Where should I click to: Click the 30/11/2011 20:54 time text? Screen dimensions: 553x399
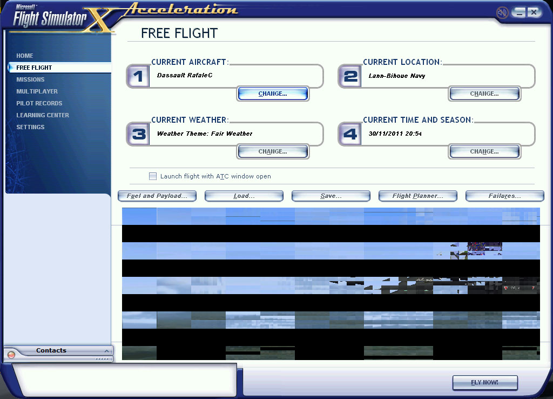coord(395,134)
